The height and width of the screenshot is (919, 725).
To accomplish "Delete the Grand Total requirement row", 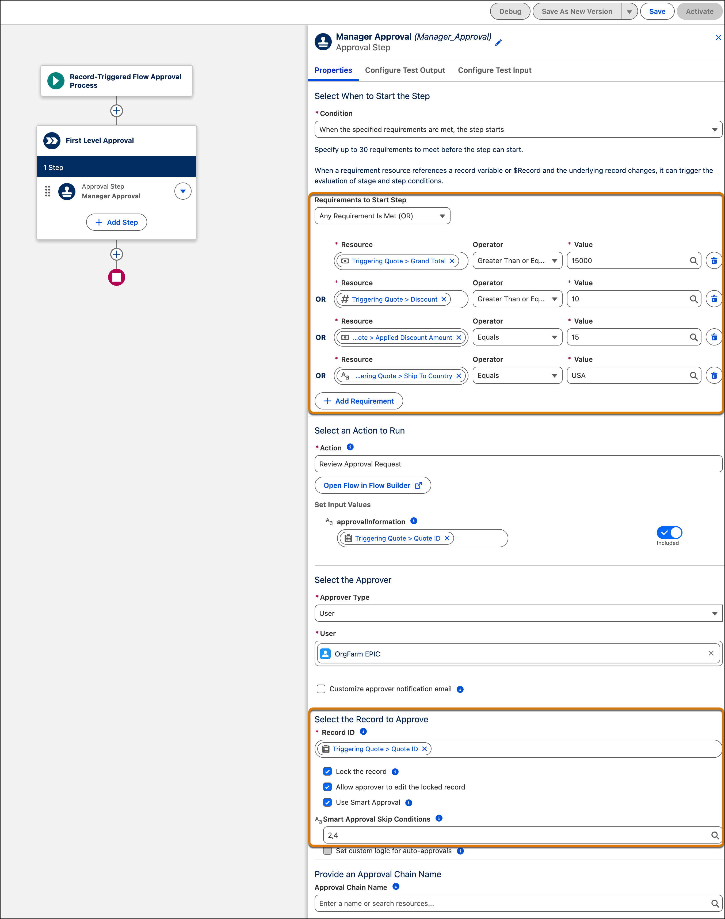I will click(x=714, y=261).
